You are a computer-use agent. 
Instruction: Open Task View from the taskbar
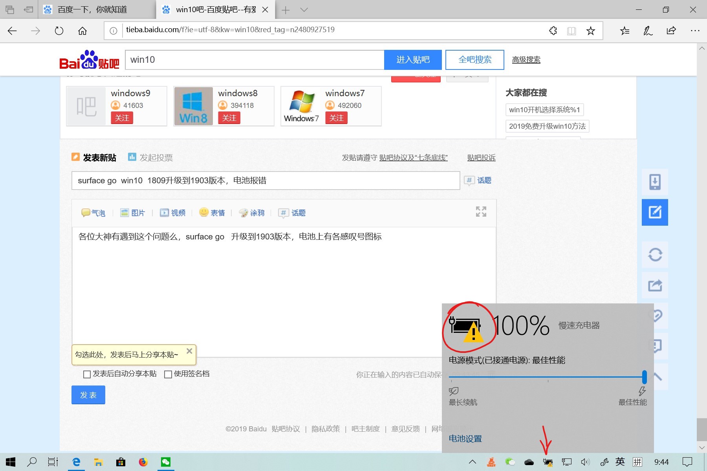[x=53, y=462]
